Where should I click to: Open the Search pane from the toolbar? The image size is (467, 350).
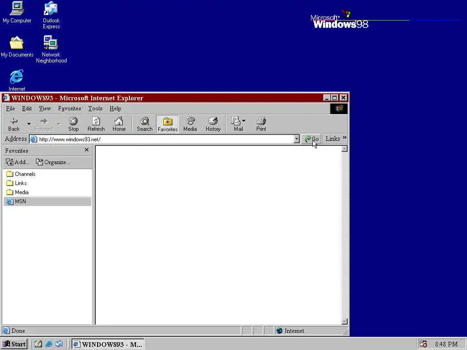145,124
